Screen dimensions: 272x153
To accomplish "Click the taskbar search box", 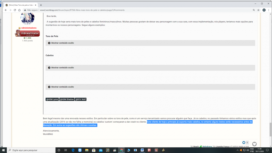I will (x=31, y=150).
